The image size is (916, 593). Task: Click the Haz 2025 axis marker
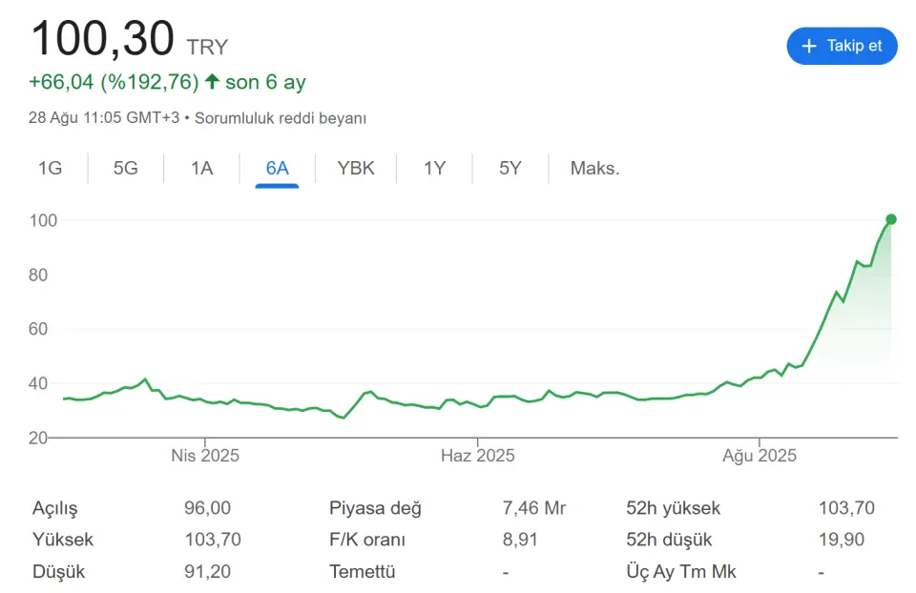[478, 456]
